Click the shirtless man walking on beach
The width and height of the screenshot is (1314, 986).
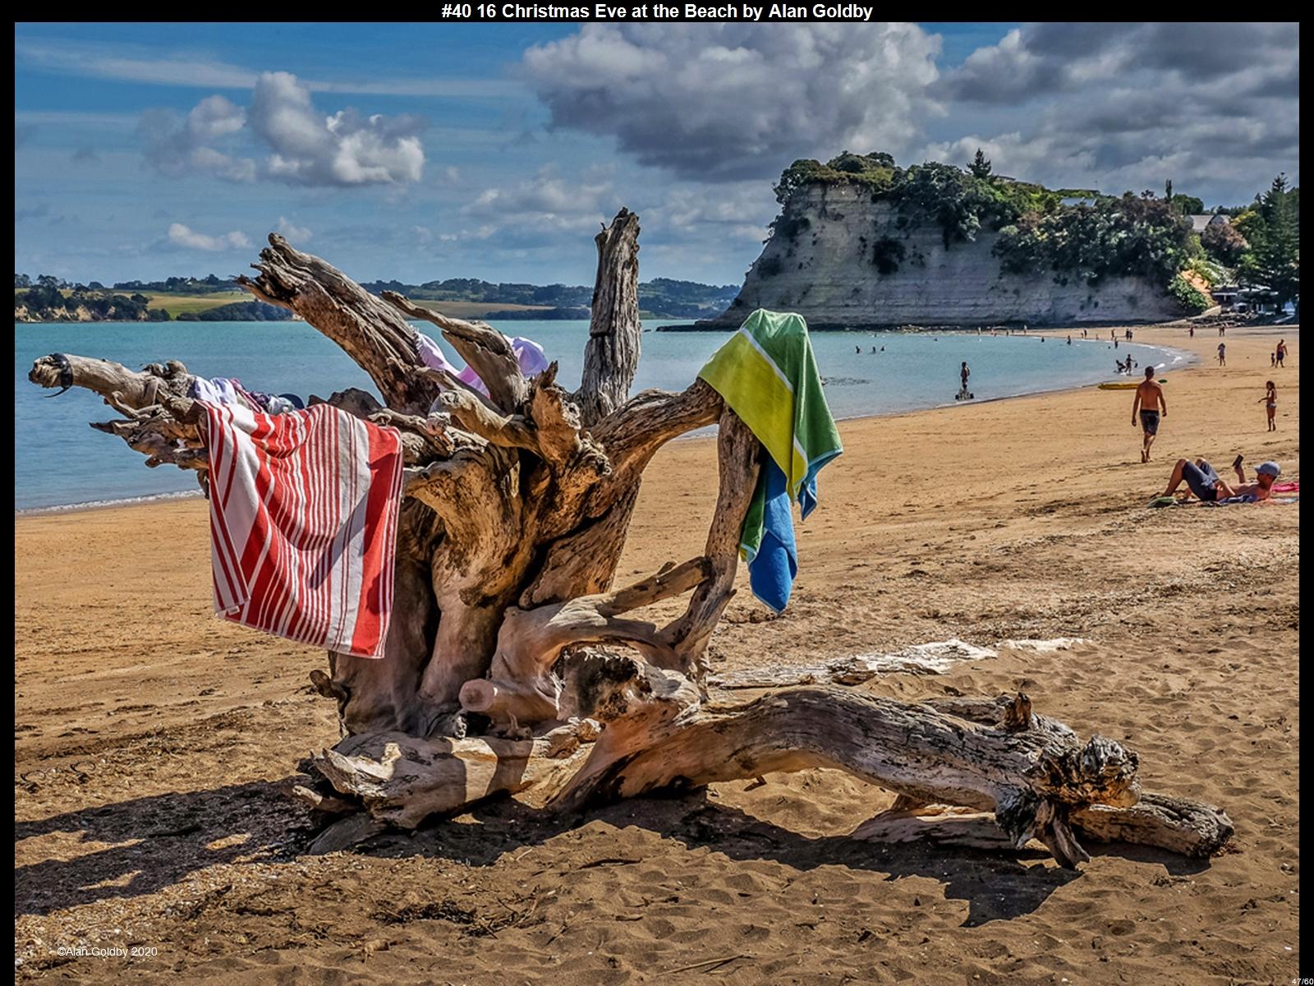click(1148, 412)
